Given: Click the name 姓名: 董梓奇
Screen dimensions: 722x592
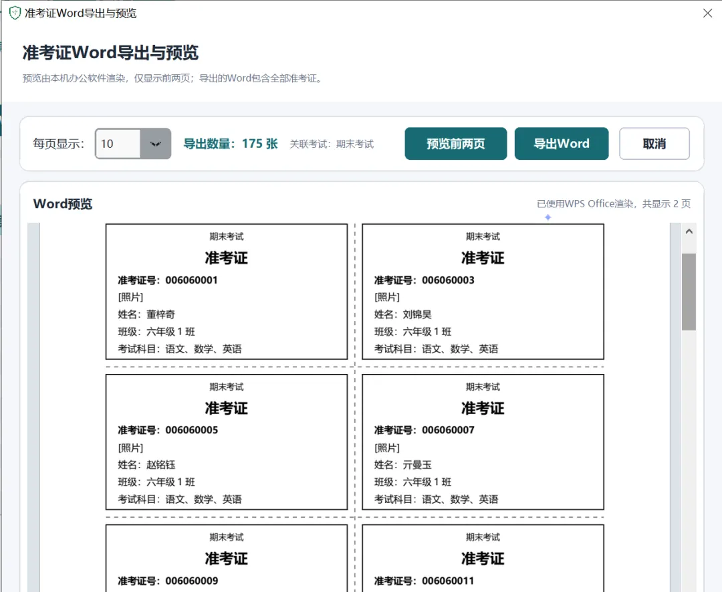Looking at the screenshot, I should coord(146,314).
